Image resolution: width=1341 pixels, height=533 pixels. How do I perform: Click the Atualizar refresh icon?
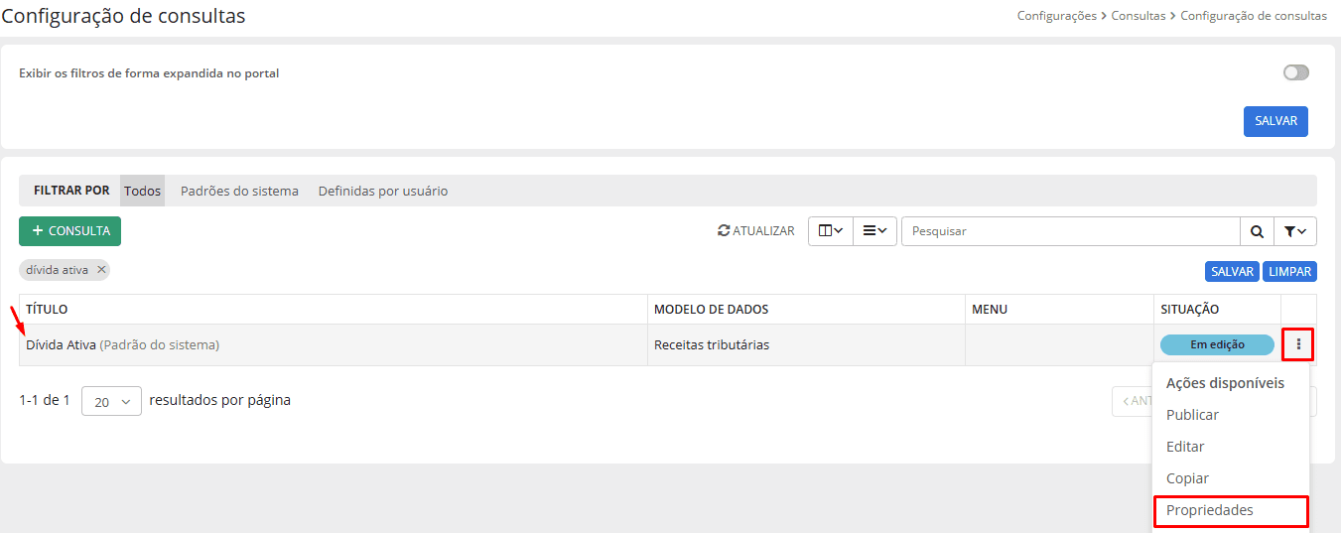click(724, 231)
